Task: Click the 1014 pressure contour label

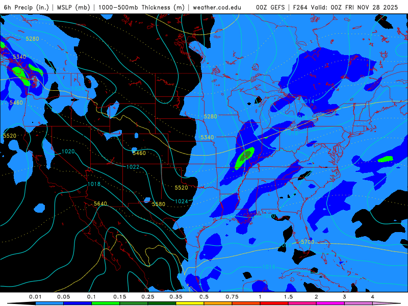Action: 308,101
